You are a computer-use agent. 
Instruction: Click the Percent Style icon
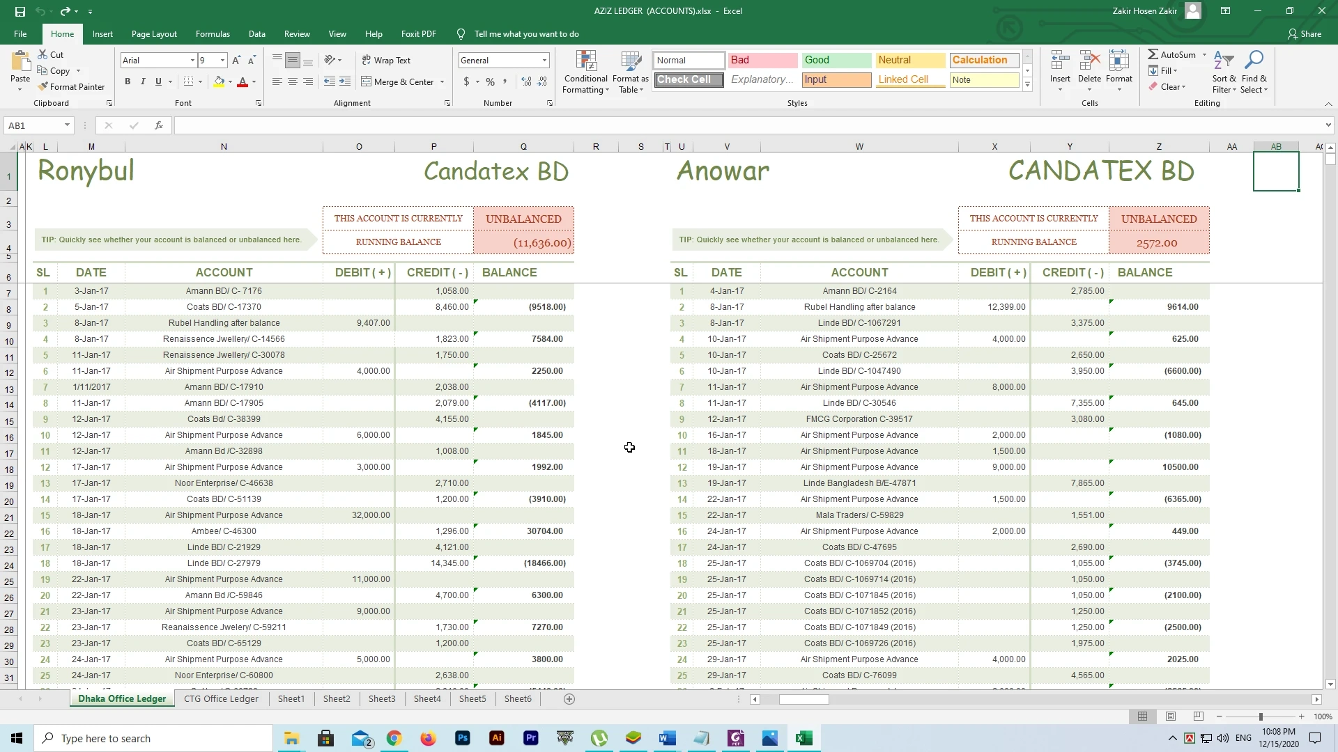pyautogui.click(x=491, y=82)
